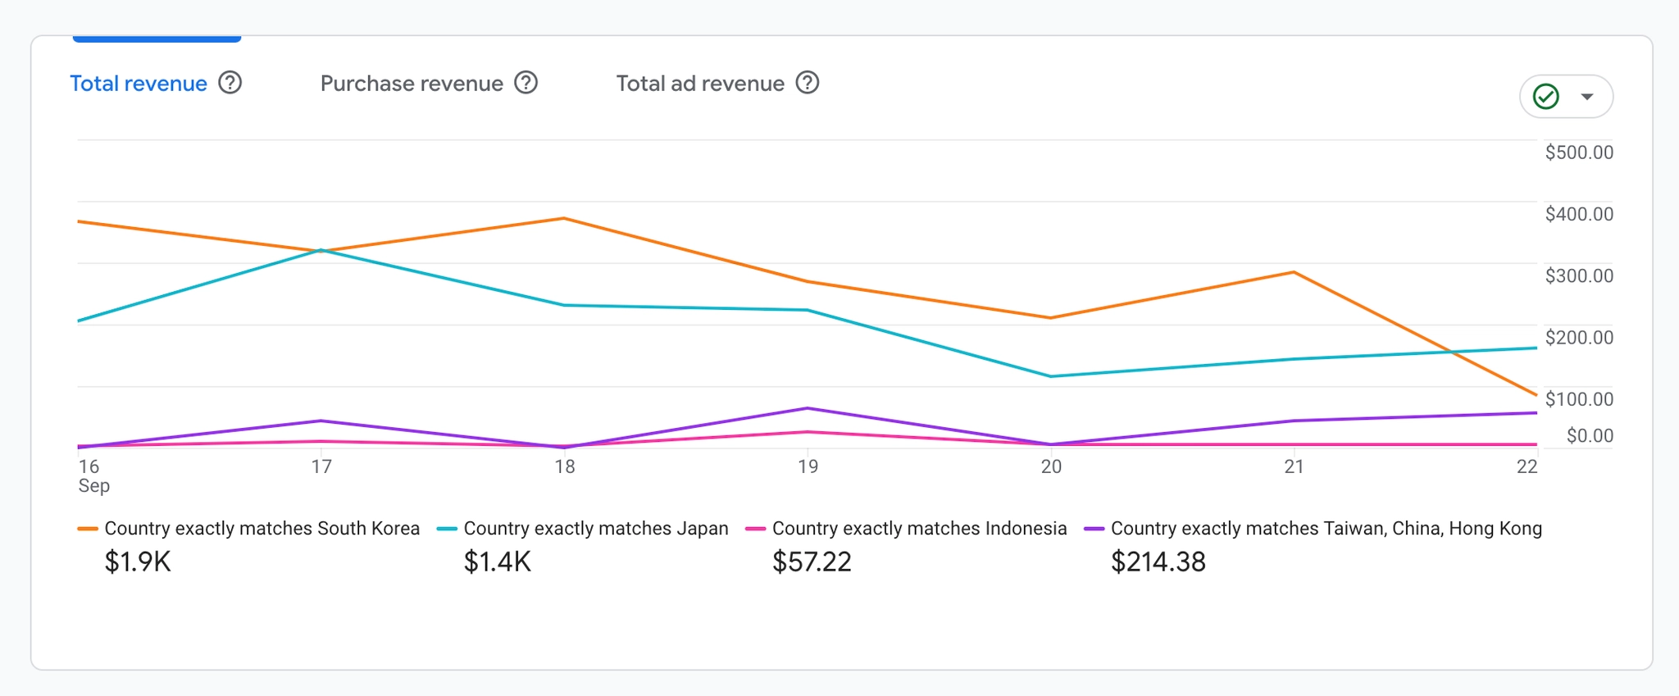Click help icon beside Total ad revenue
This screenshot has height=696, width=1679.
[x=808, y=83]
